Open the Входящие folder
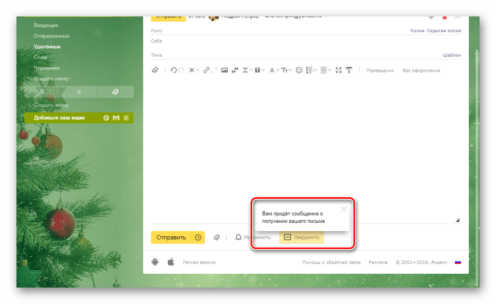The width and height of the screenshot is (496, 304). 46,25
